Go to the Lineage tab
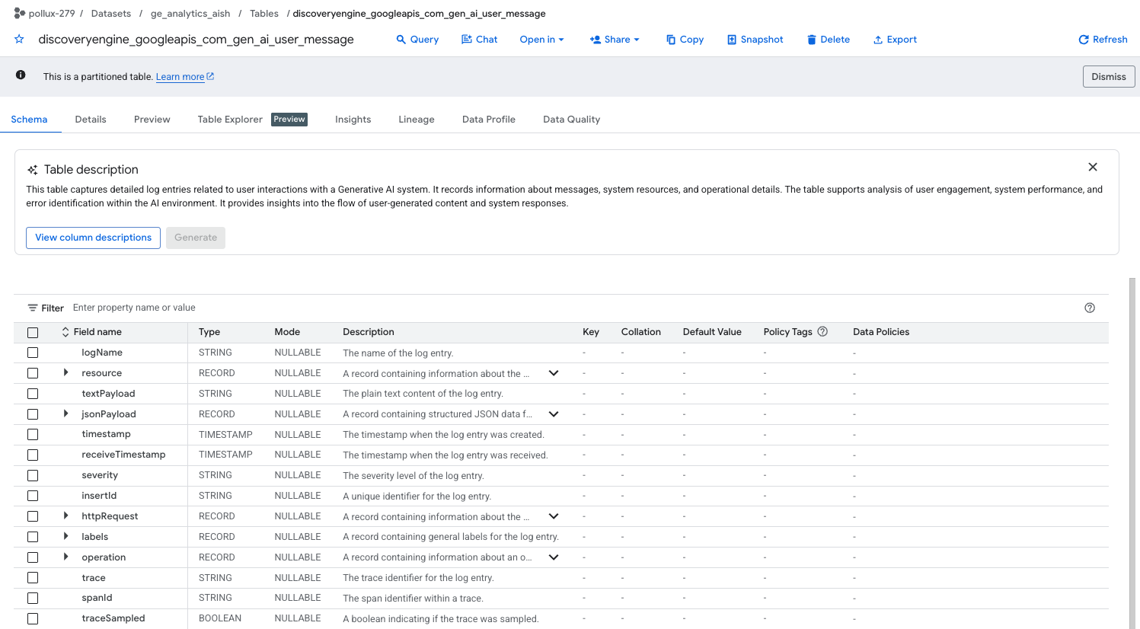 click(x=417, y=120)
